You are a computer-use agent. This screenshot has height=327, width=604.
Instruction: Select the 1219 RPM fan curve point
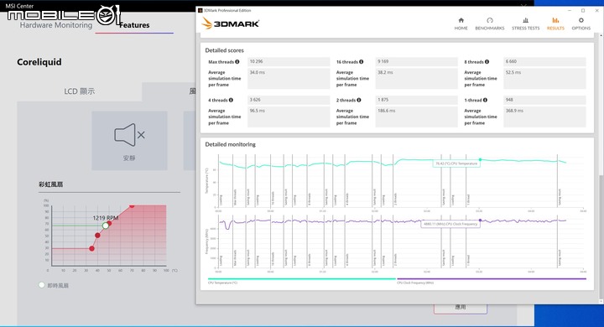pos(106,226)
